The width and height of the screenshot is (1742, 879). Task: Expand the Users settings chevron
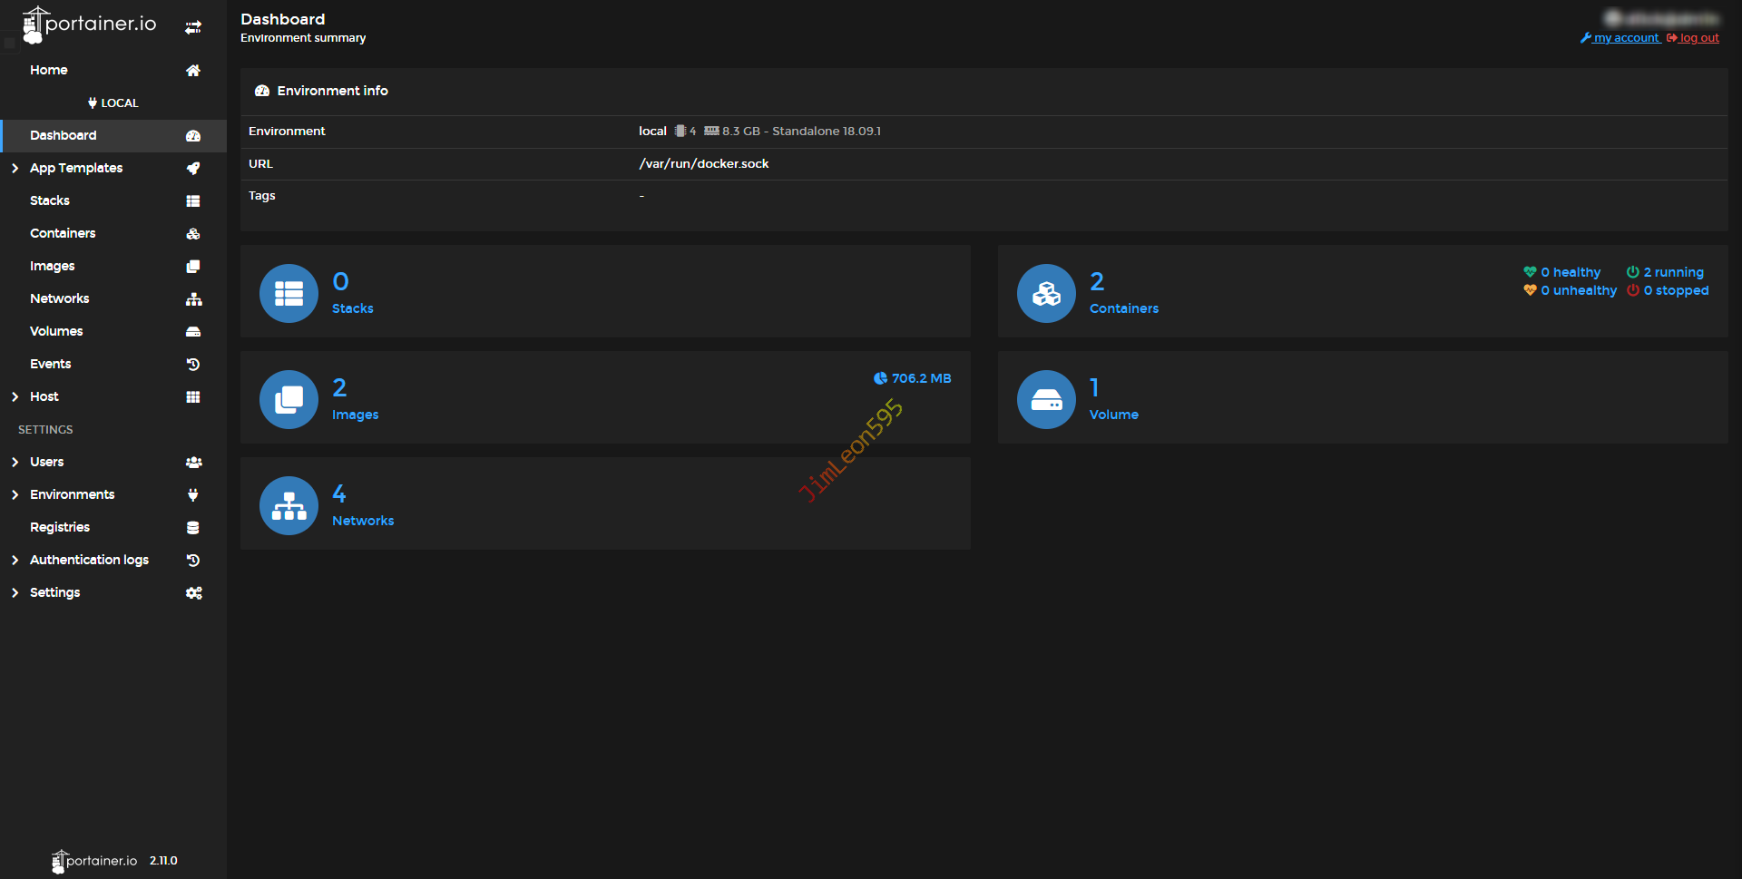pos(15,463)
